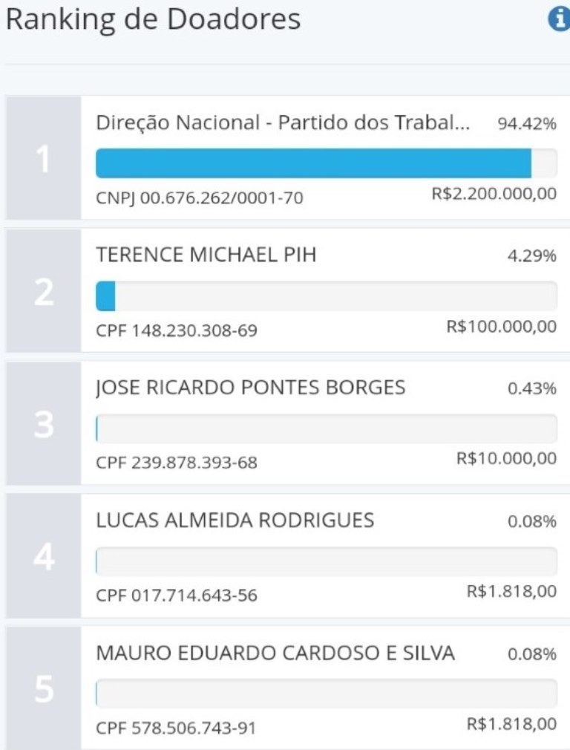
Task: Click the R$10.000,00 amount
Action: coord(507,459)
